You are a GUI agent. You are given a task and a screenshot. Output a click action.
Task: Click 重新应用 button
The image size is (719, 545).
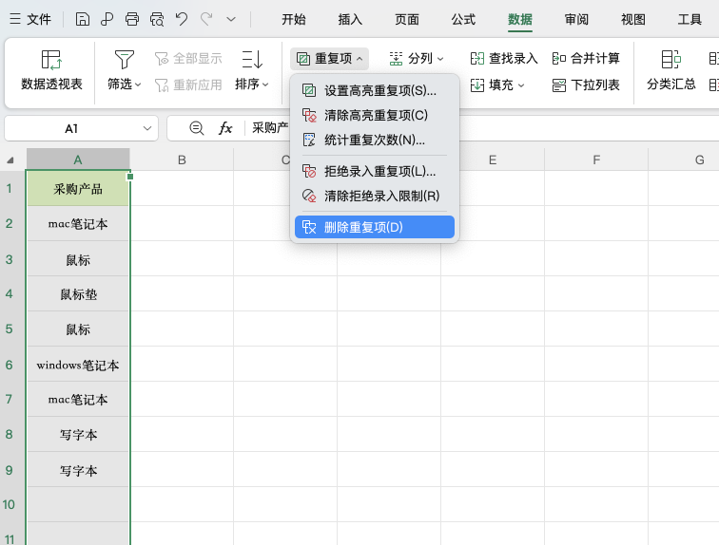(188, 85)
